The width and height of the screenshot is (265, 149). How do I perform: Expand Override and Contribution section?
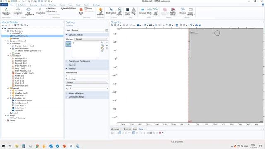point(87,61)
